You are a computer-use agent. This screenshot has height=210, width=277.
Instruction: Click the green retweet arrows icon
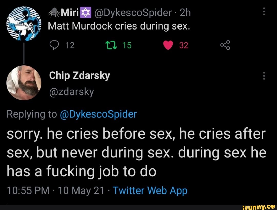113,45
